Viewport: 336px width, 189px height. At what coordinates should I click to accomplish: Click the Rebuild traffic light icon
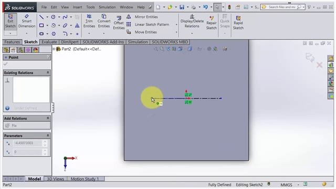[229, 7]
